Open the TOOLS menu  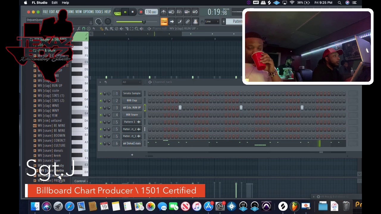click(99, 12)
